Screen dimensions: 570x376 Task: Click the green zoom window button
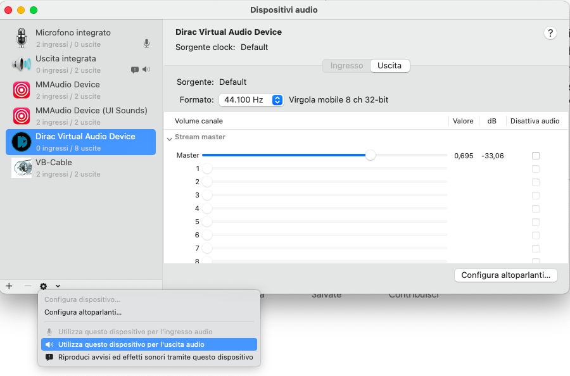coord(34,10)
